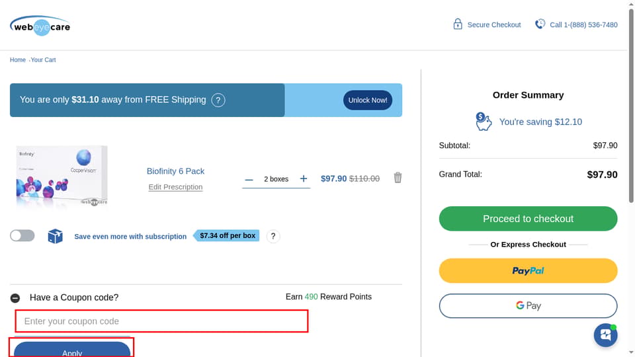Click the Grand Total $97.90 amount
Viewport: 635px width, 357px height.
click(602, 175)
